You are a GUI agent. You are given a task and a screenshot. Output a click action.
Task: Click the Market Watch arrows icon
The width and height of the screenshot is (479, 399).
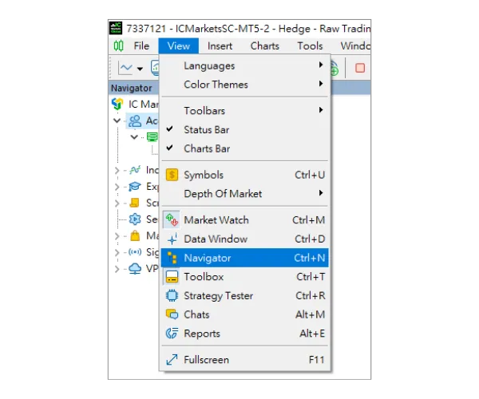point(172,220)
